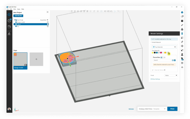This screenshot has width=190, height=119.
Task: Toggle favorites list view button
Action: [164, 57]
